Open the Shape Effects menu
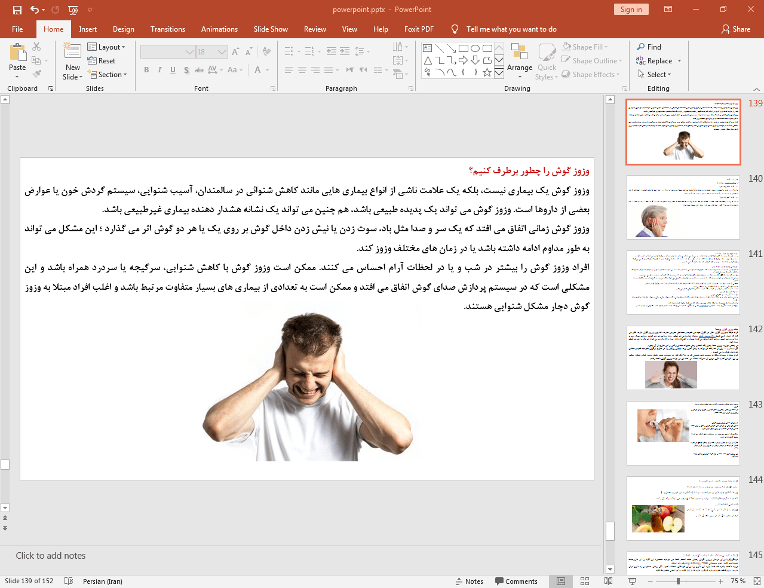This screenshot has width=764, height=588. tap(591, 74)
